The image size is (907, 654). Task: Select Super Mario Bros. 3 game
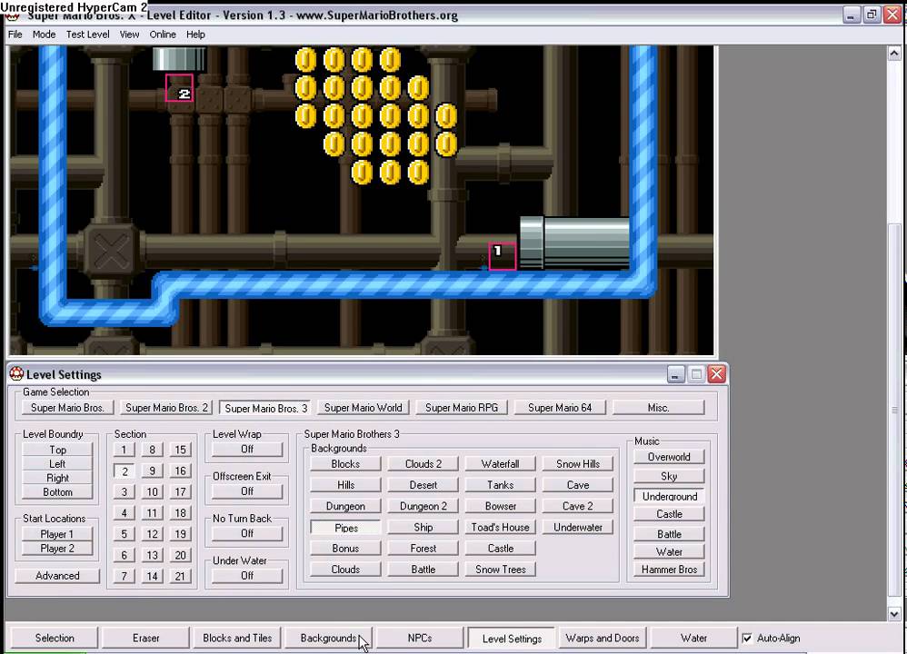265,408
